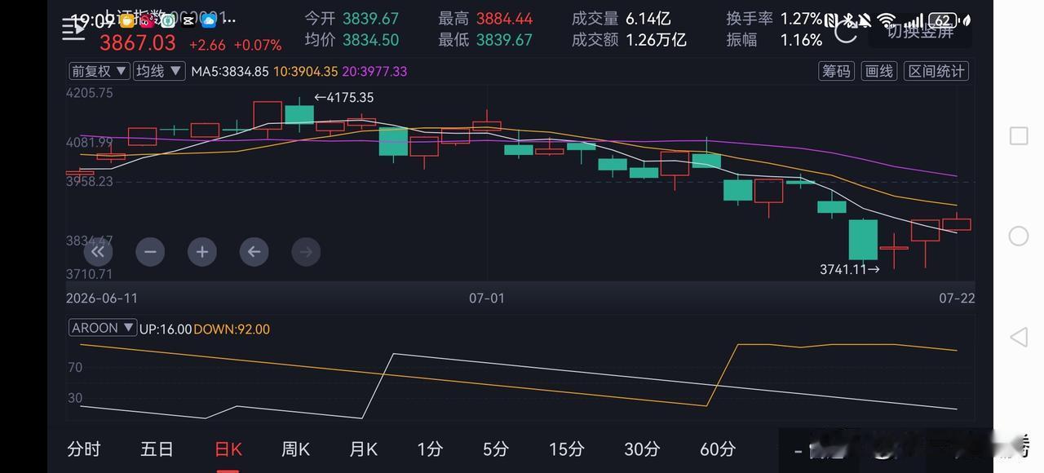Zoom out the K-line chart with minus button
Image resolution: width=1044 pixels, height=473 pixels.
pyautogui.click(x=149, y=251)
